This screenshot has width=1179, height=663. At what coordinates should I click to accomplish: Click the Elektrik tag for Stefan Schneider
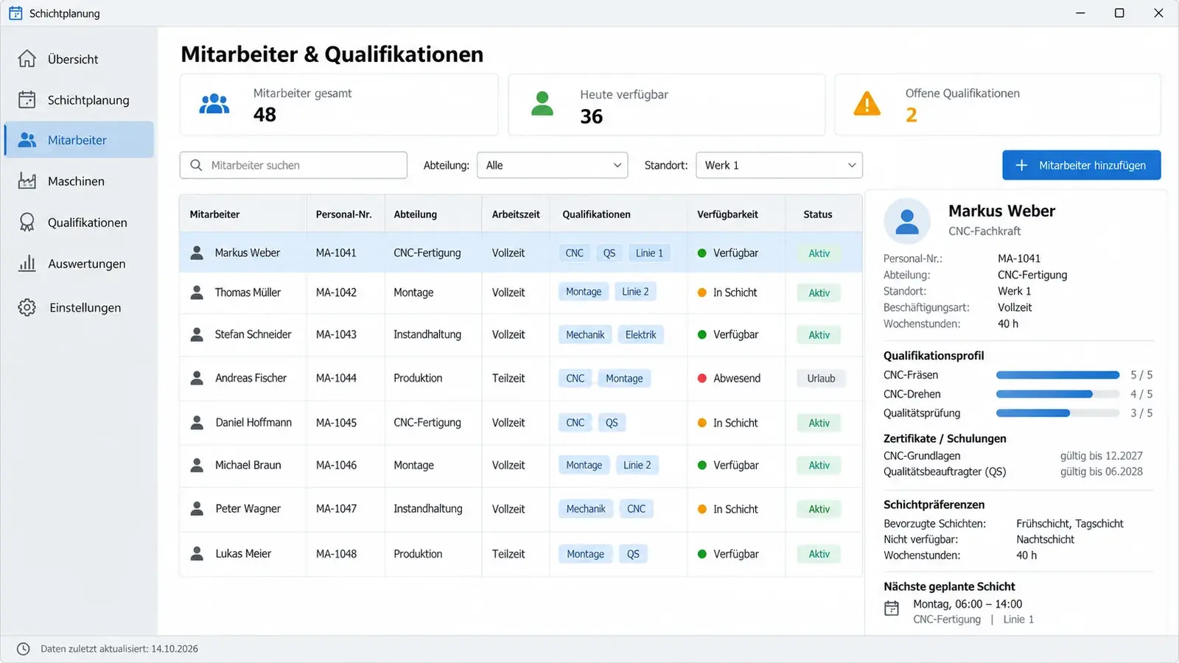coord(640,334)
